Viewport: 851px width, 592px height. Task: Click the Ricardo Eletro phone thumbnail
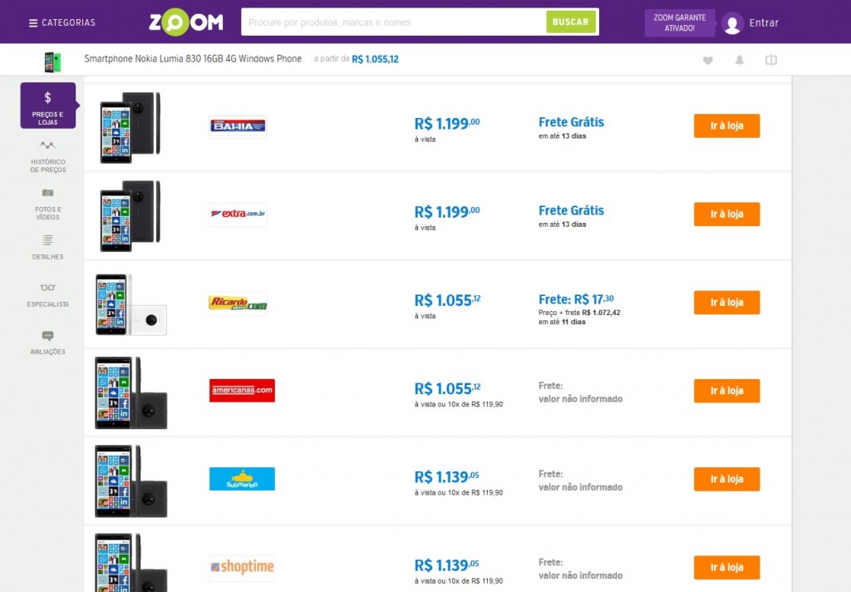click(x=130, y=304)
